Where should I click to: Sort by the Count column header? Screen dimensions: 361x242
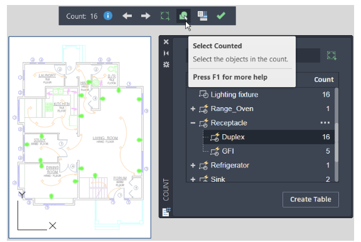pos(324,80)
